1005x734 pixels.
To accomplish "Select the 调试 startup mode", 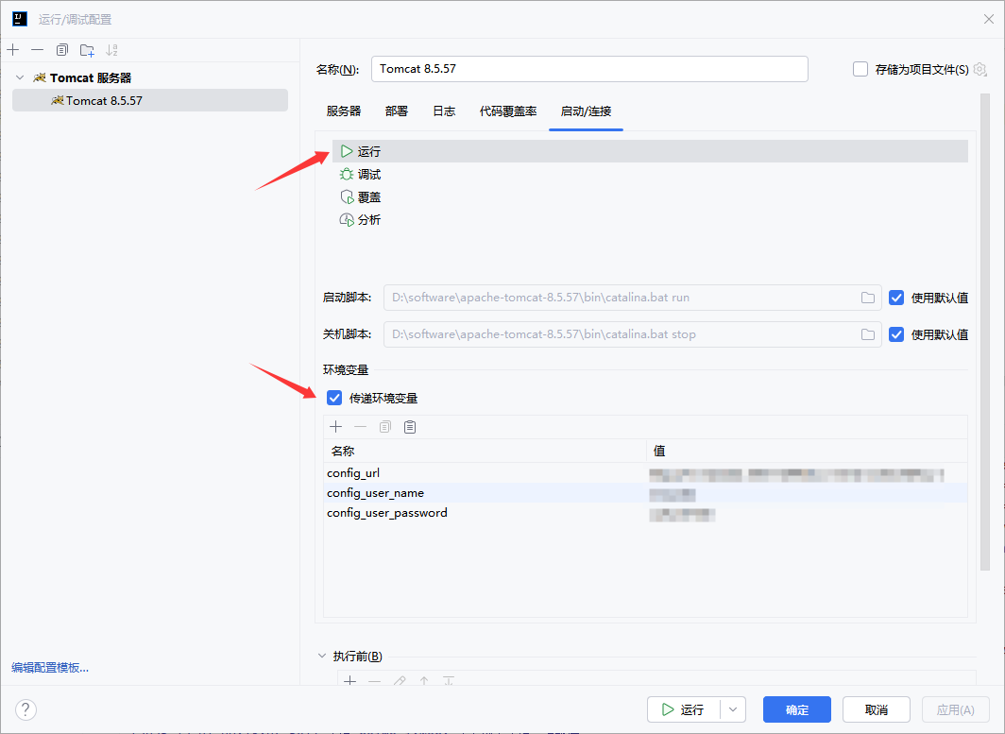I will tap(650, 175).
